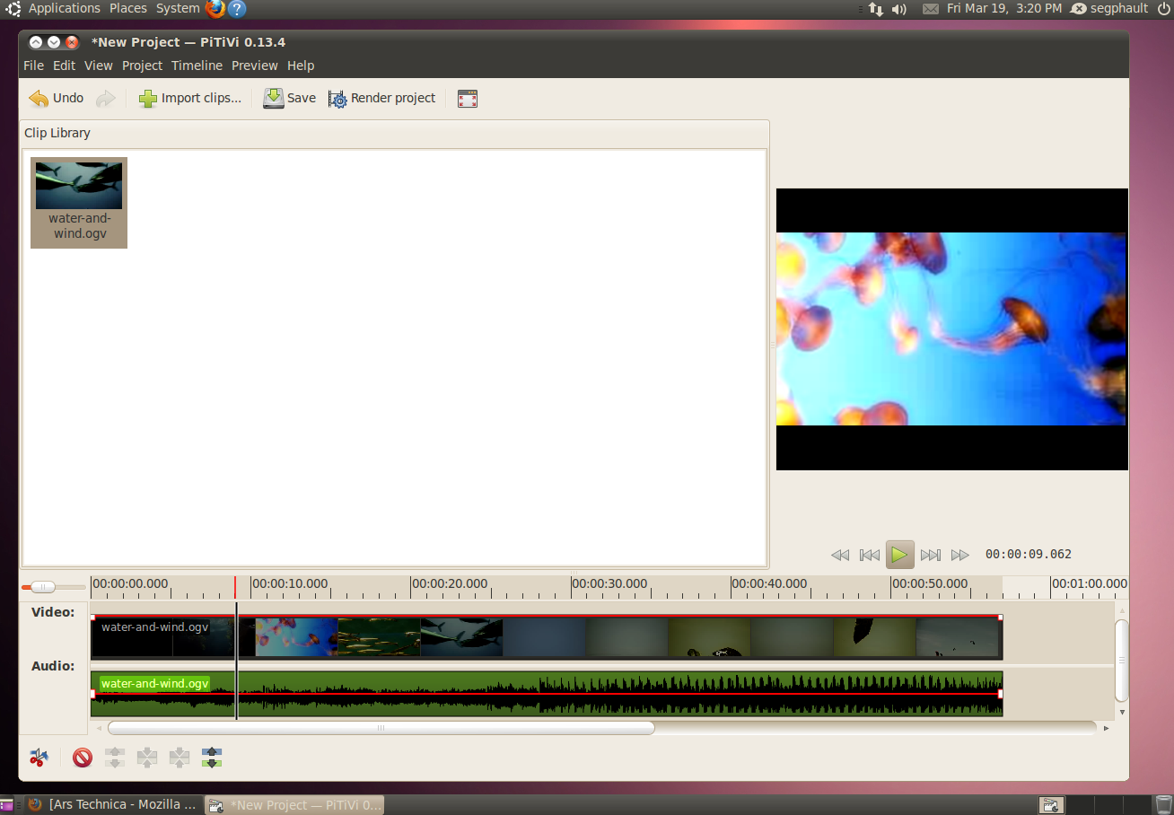Toggle fullscreen viewer toolbar icon
1174x815 pixels.
click(468, 99)
